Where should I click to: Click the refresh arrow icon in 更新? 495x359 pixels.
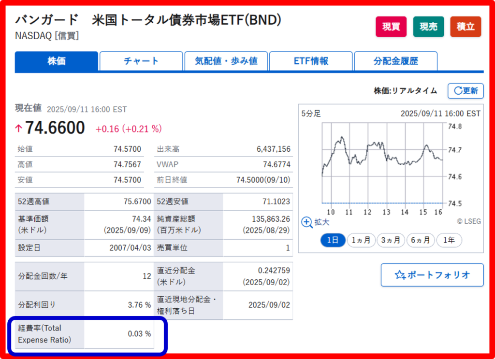458,91
